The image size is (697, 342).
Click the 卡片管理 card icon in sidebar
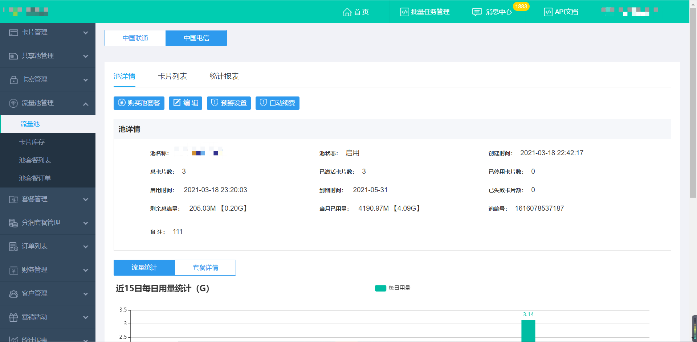[x=13, y=33]
